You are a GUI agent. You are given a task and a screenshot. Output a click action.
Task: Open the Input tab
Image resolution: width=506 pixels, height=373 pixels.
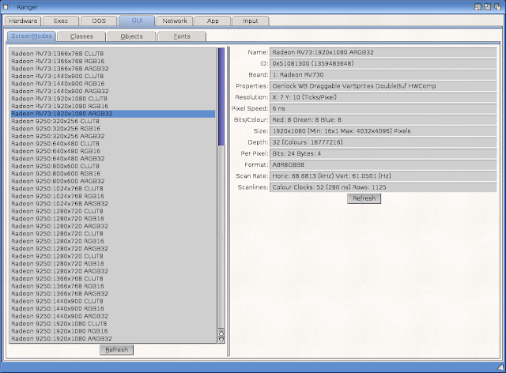click(x=251, y=21)
